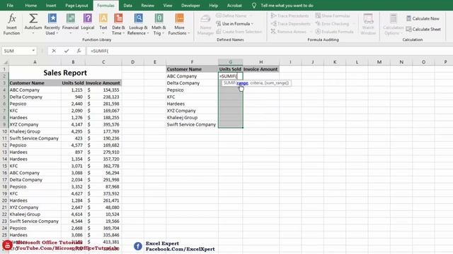Open the Financial functions list
453x254 pixels.
coord(70,24)
